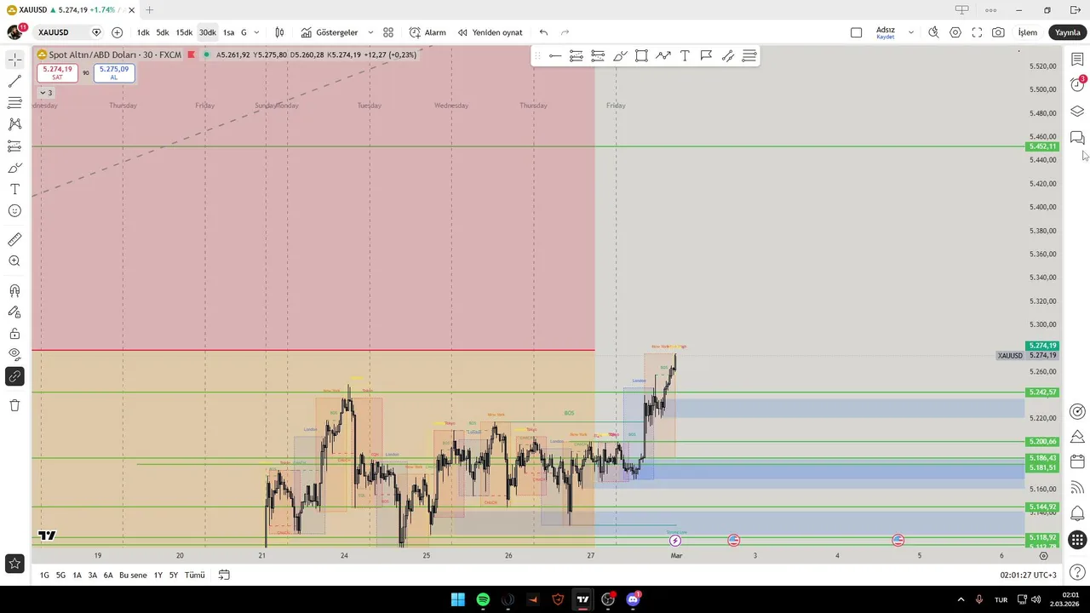Viewport: 1090px width, 613px height.
Task: Open the watchlist panel in right sidebar
Action: point(1077,60)
